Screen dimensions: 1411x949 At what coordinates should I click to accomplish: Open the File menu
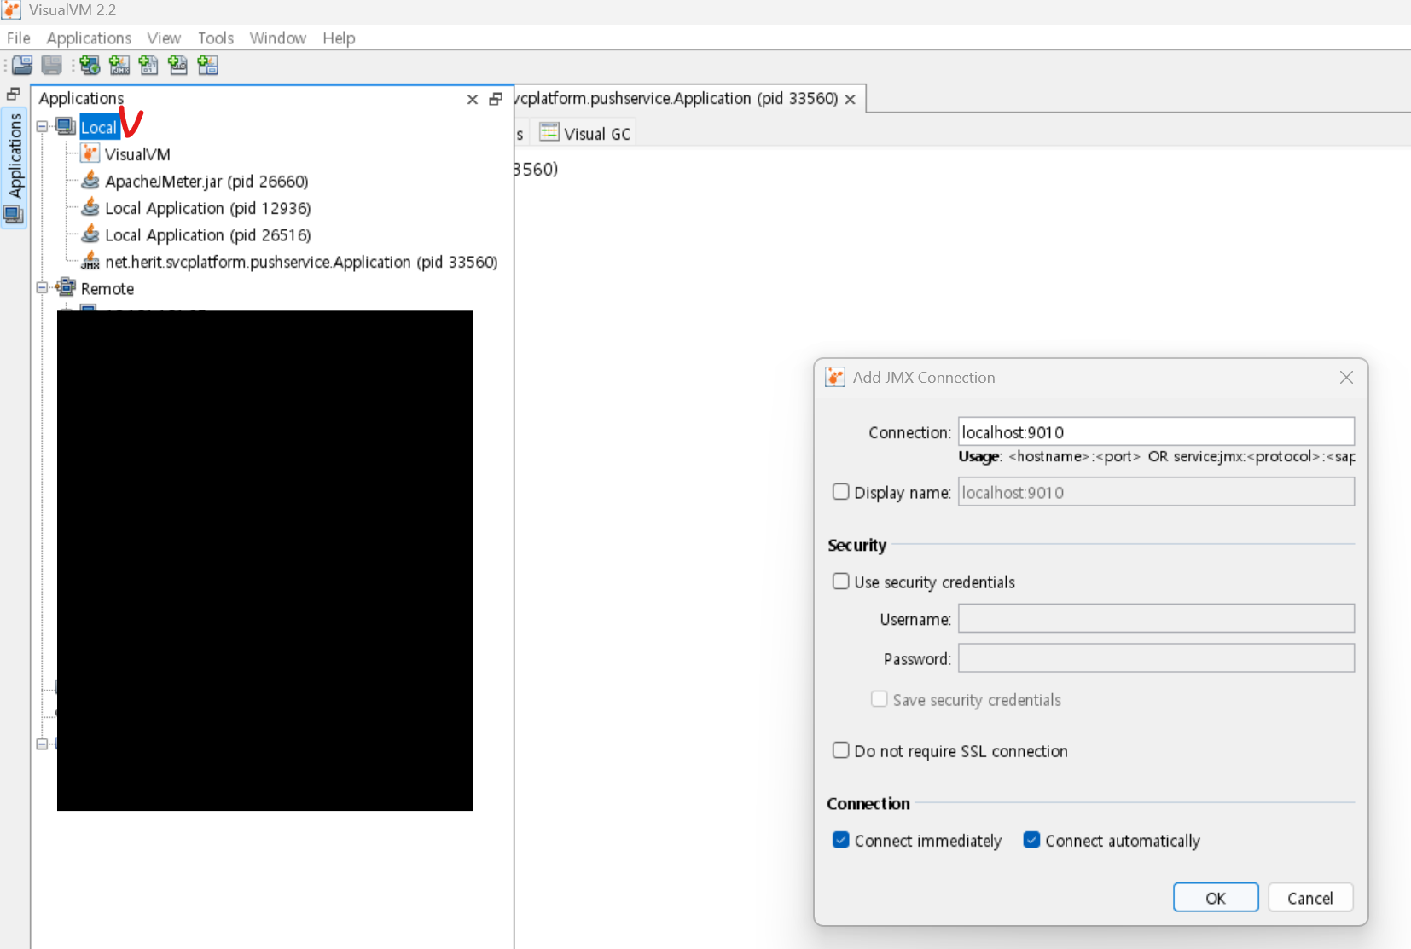(x=19, y=38)
